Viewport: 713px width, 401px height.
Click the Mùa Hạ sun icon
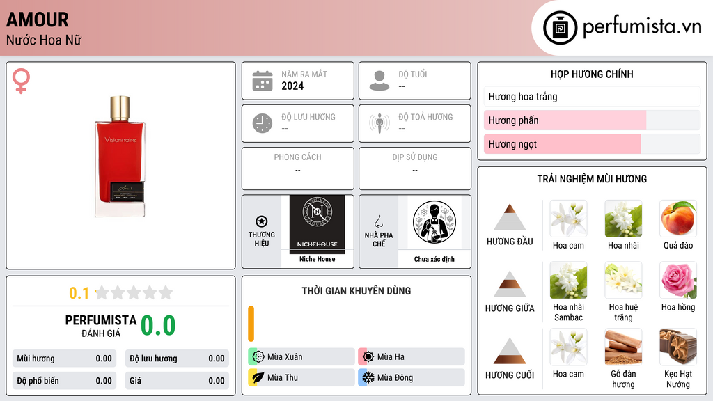click(368, 356)
